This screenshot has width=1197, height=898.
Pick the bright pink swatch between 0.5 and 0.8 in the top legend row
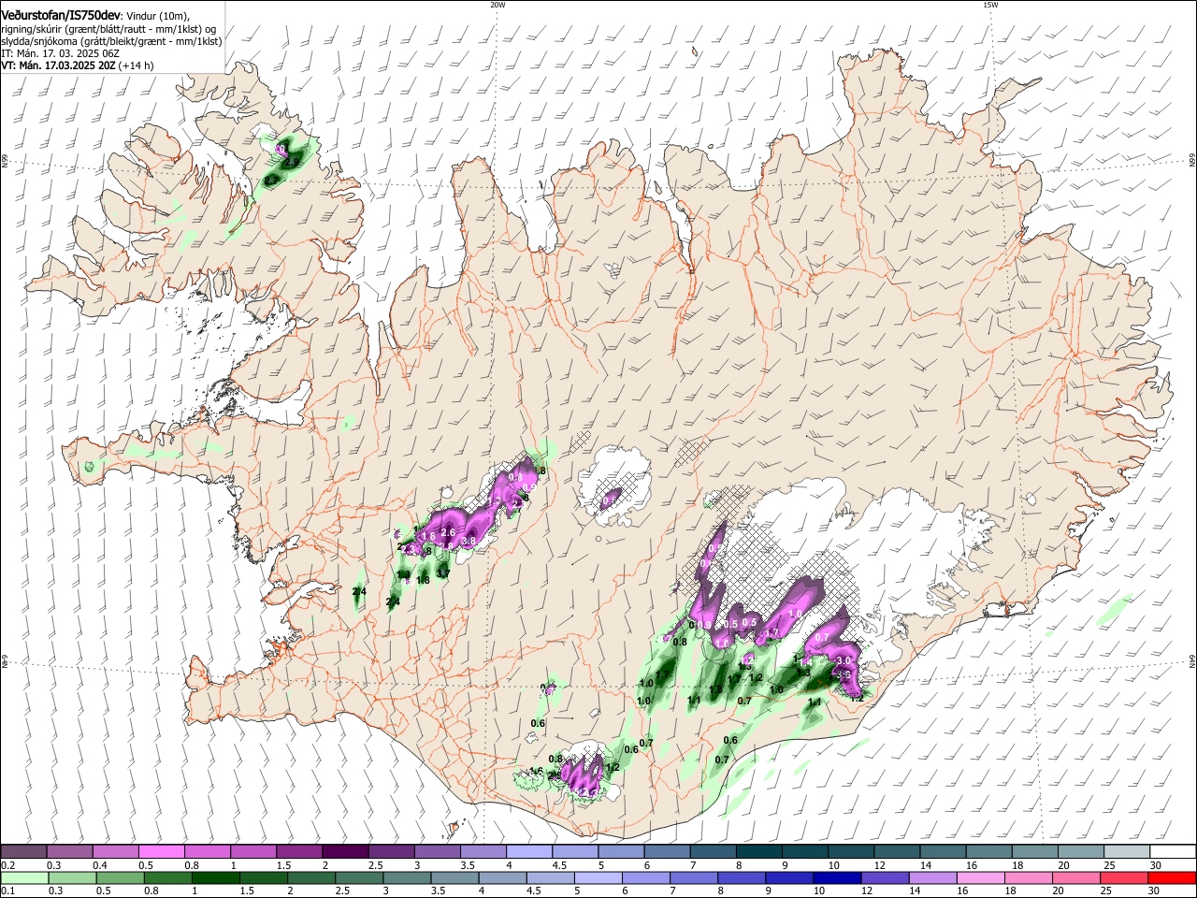click(162, 851)
